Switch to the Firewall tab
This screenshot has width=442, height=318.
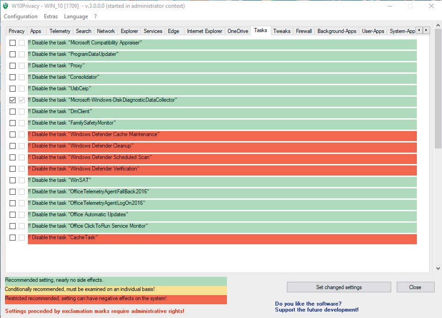coord(304,31)
